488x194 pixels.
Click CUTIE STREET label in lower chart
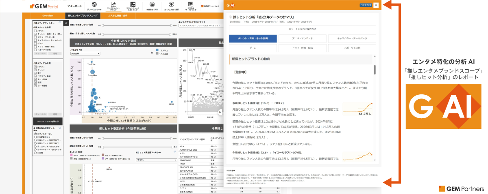[x=95, y=181]
